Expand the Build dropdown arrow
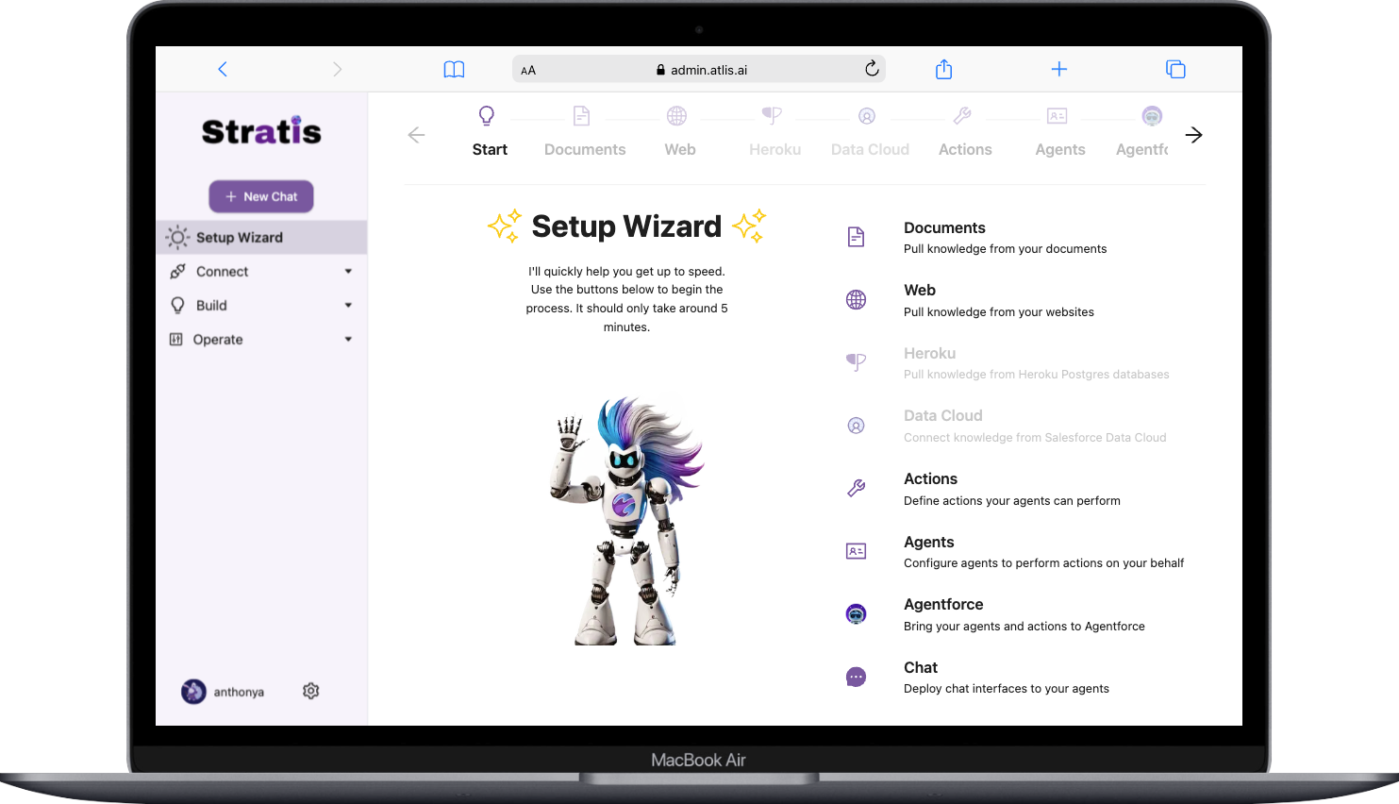The height and width of the screenshot is (804, 1399). click(348, 305)
